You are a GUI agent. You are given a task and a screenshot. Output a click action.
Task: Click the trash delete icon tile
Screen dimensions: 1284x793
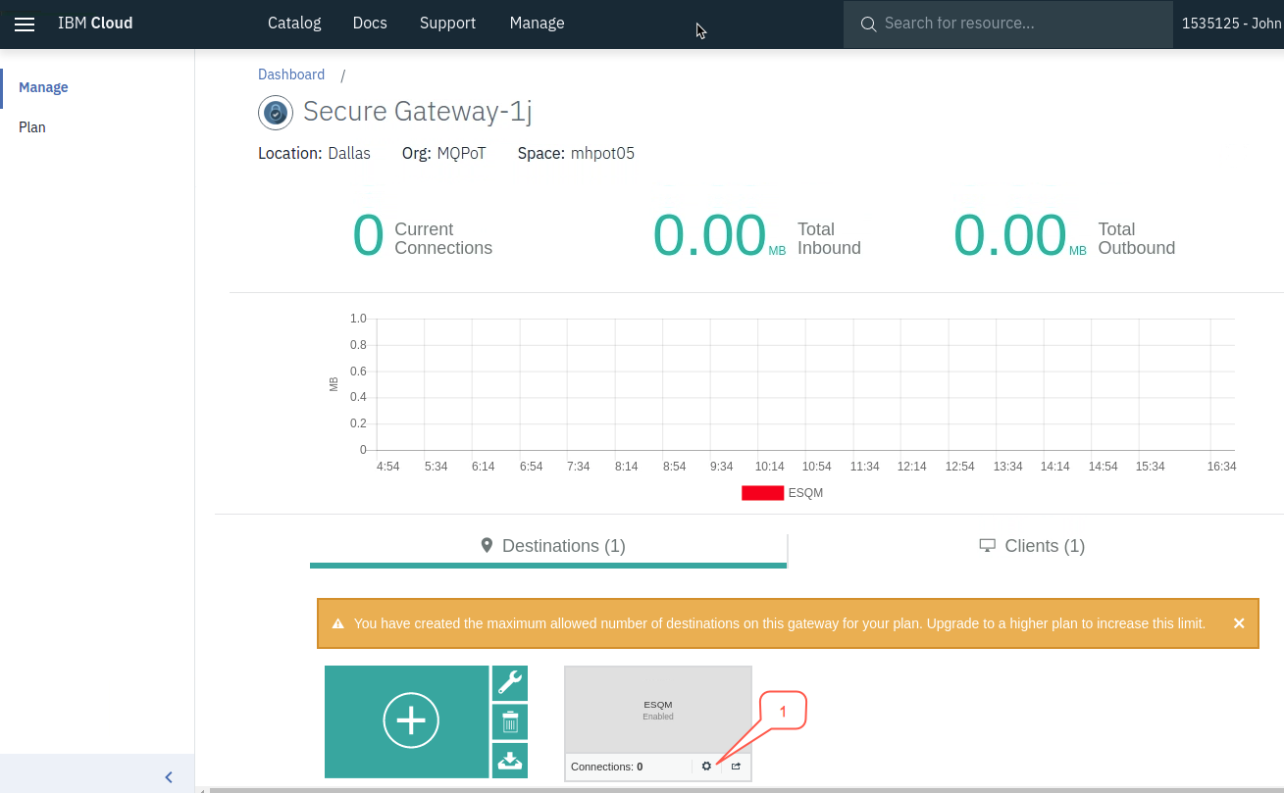[x=510, y=722]
